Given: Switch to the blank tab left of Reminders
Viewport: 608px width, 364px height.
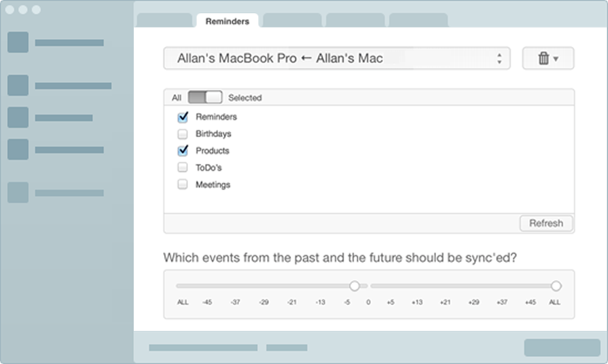Looking at the screenshot, I should [164, 20].
